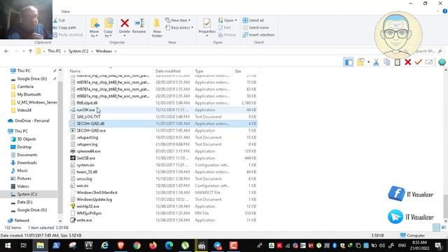Switch to large icons status bar toggle
The image size is (448, 252).
coord(444,227)
